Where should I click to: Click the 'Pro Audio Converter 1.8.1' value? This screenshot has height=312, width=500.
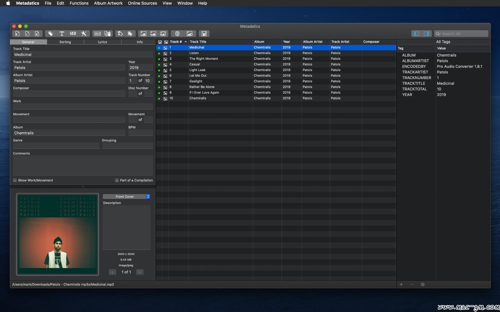click(460, 66)
